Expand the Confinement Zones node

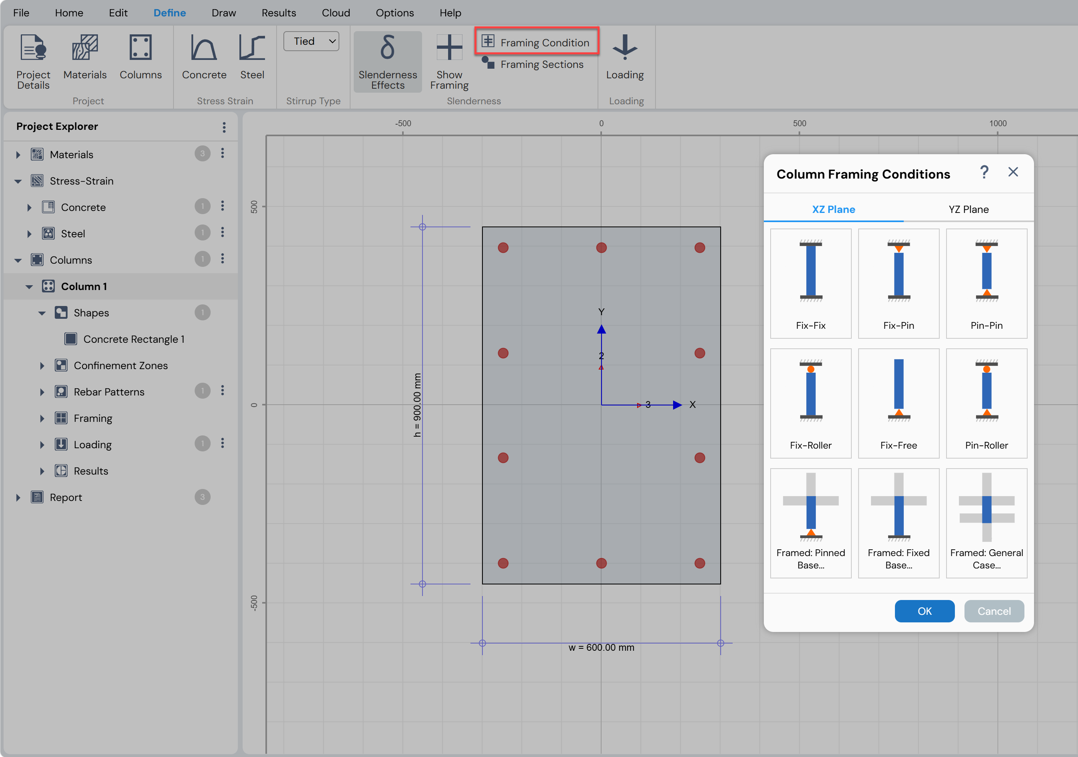coord(42,366)
